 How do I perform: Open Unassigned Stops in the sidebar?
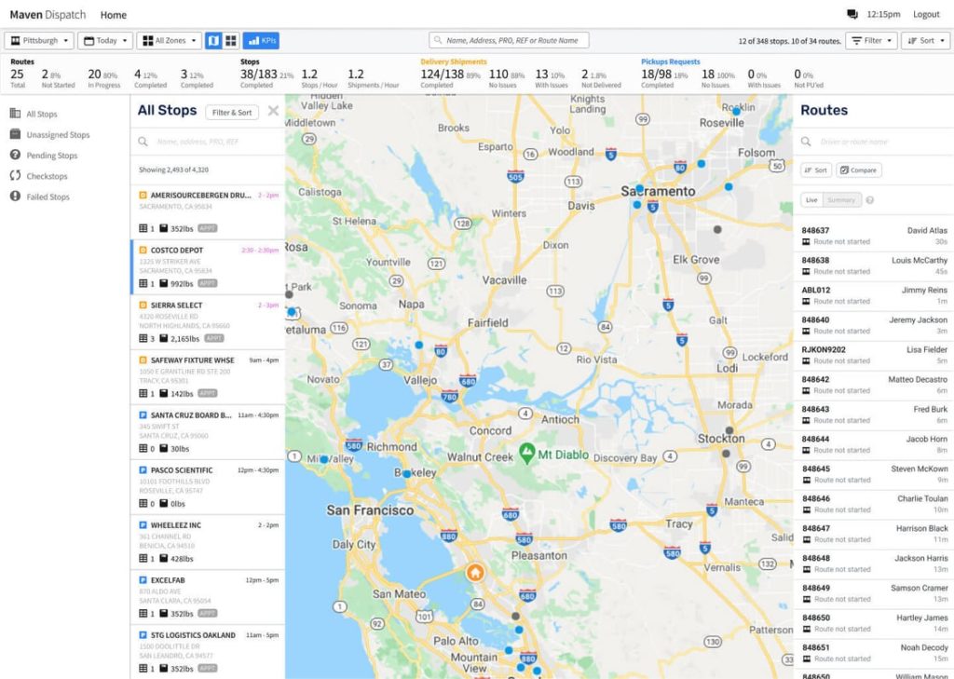[50, 134]
